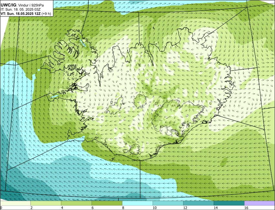Image resolution: width=275 pixels, height=210 pixels.
Task: Click the legend value '14'
Action: tap(215, 208)
